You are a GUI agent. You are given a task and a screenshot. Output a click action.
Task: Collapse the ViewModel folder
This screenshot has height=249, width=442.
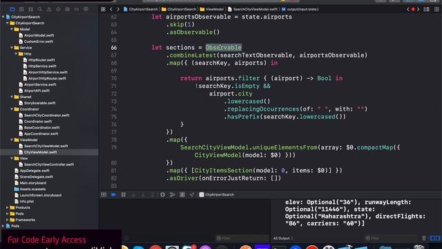click(12, 140)
